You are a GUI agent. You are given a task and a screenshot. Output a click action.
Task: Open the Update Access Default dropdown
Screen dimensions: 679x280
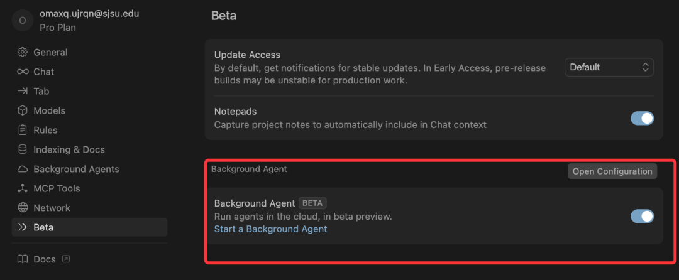[x=609, y=67]
